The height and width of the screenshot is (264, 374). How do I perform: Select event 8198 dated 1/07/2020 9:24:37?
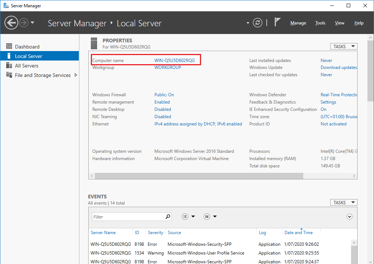(x=219, y=261)
